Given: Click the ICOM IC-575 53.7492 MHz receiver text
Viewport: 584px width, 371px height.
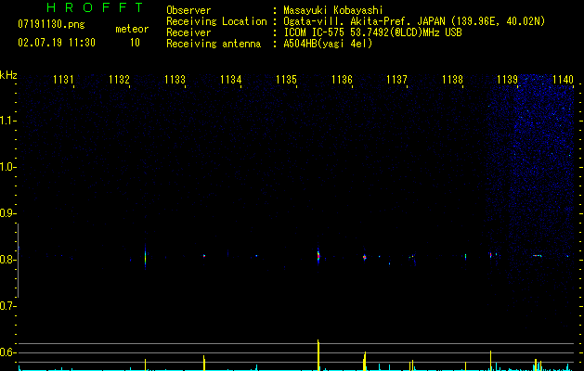Looking at the screenshot, I should coord(372,32).
